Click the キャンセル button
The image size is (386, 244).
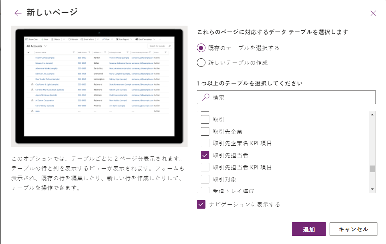point(353,229)
